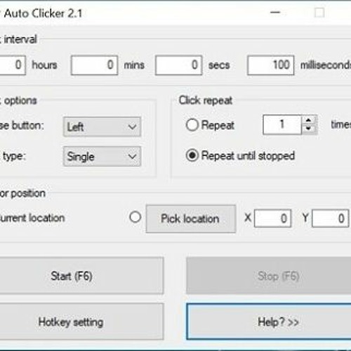
Task: Increase repeat count with the up arrow
Action: coord(309,121)
